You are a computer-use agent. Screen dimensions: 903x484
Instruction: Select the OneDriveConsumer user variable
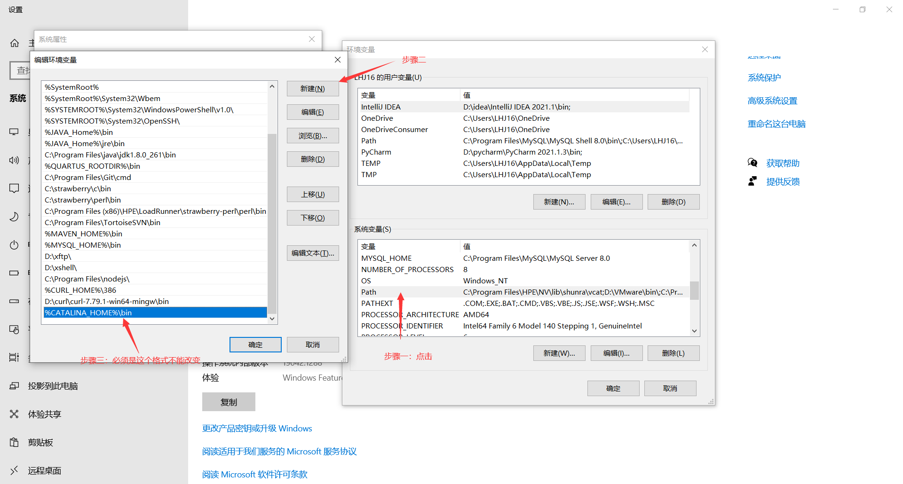click(x=524, y=129)
